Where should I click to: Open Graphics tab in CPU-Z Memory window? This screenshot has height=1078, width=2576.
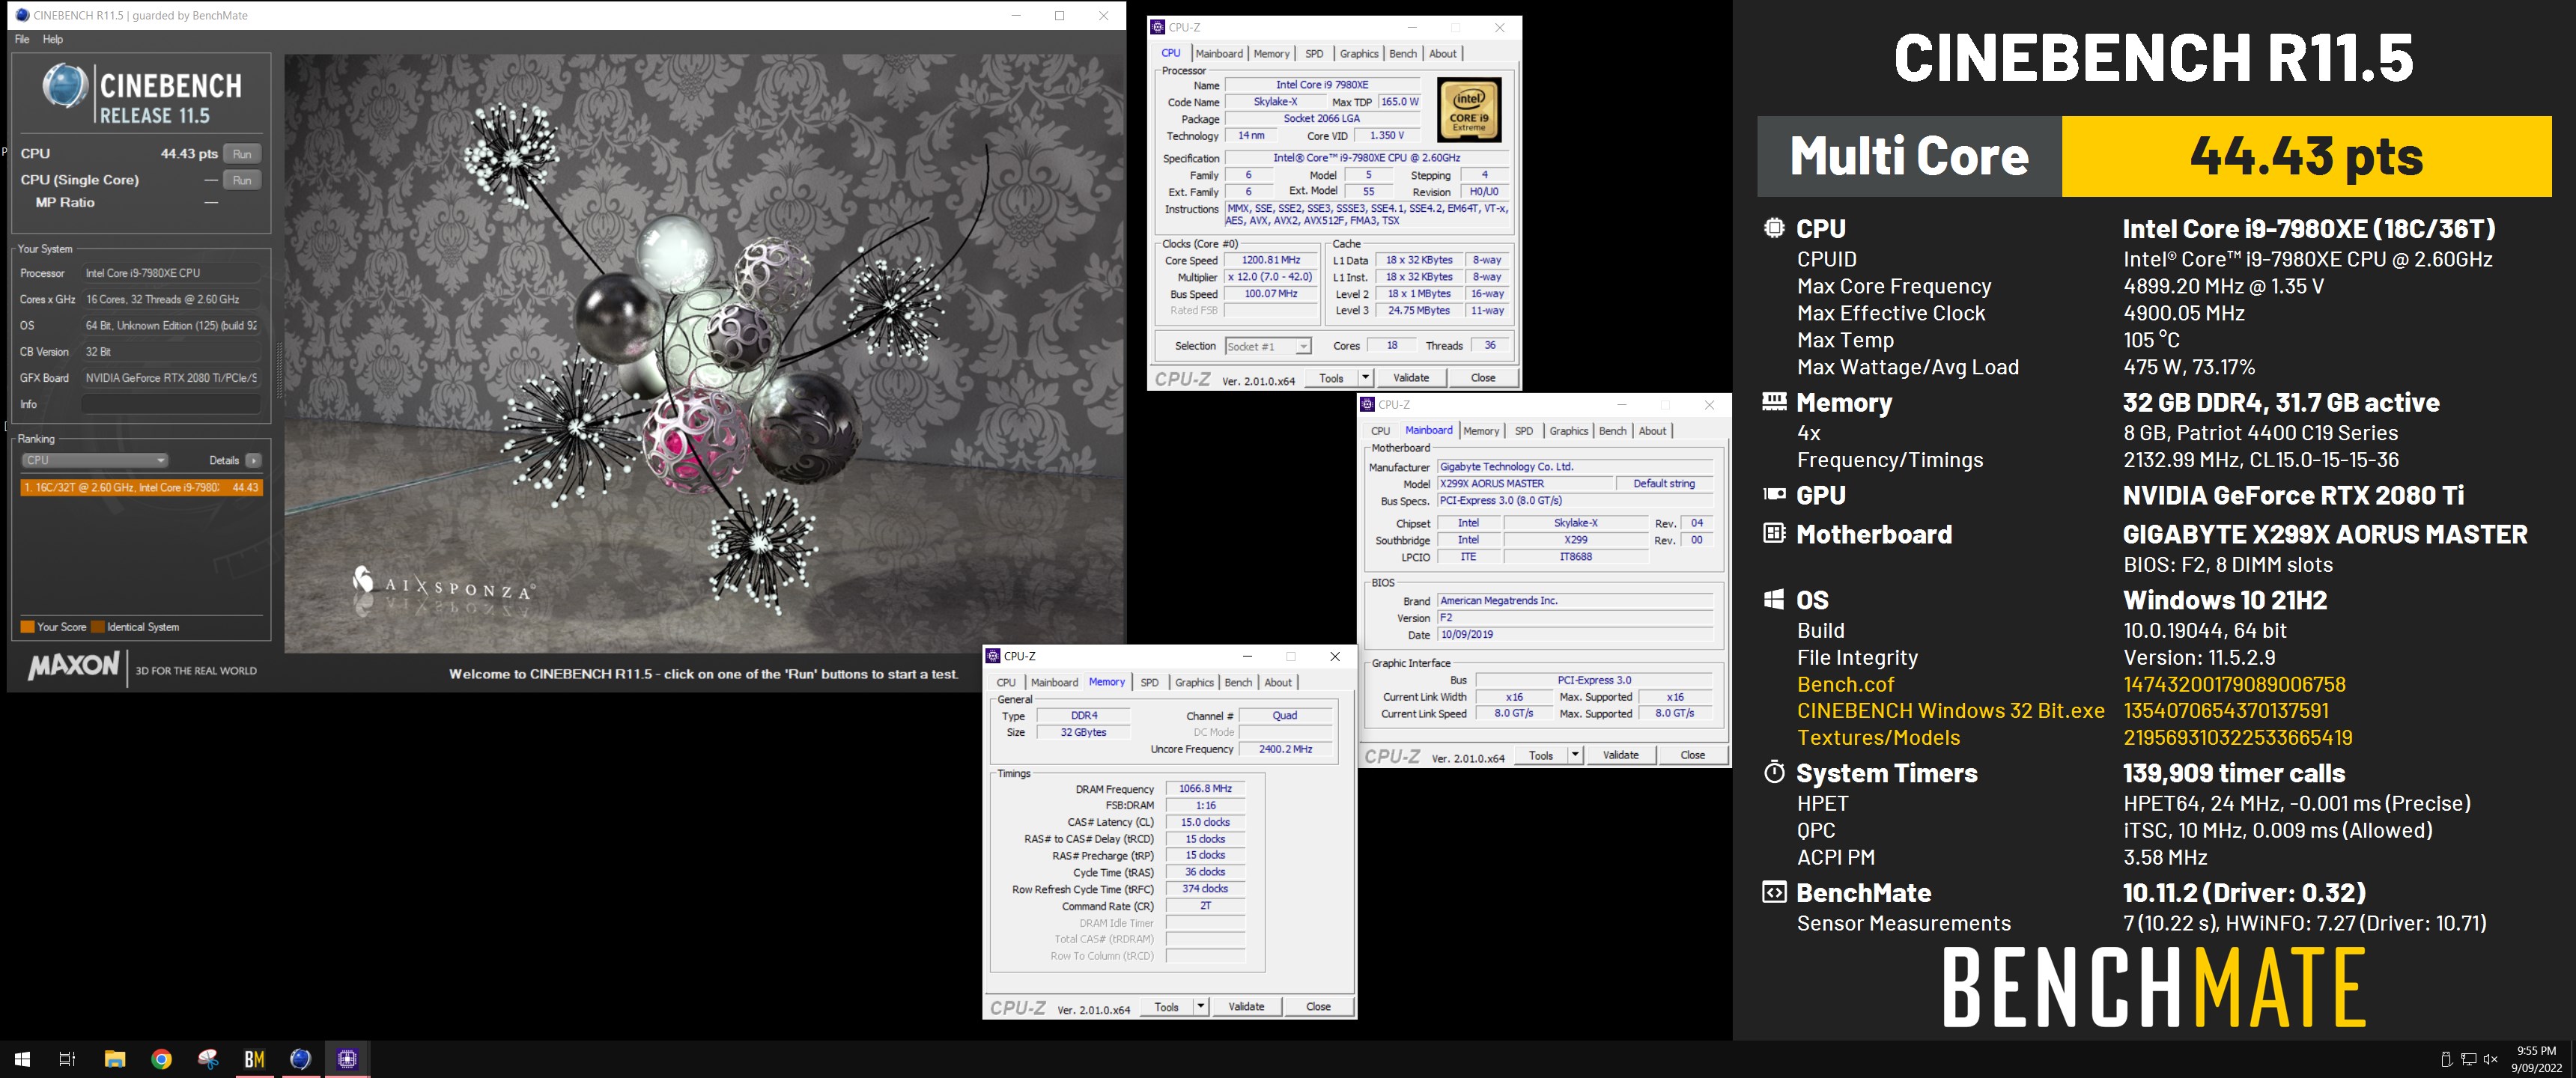[x=1194, y=683]
